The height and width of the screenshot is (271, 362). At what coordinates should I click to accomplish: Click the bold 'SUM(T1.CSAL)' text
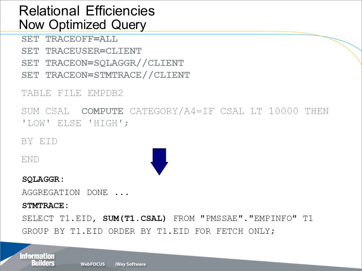click(x=134, y=218)
